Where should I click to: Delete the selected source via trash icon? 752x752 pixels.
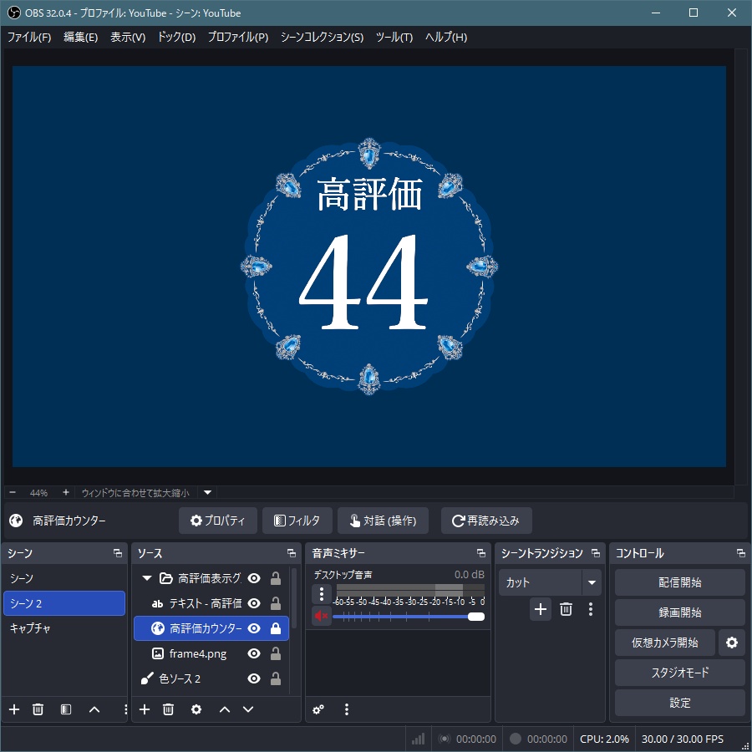(168, 709)
